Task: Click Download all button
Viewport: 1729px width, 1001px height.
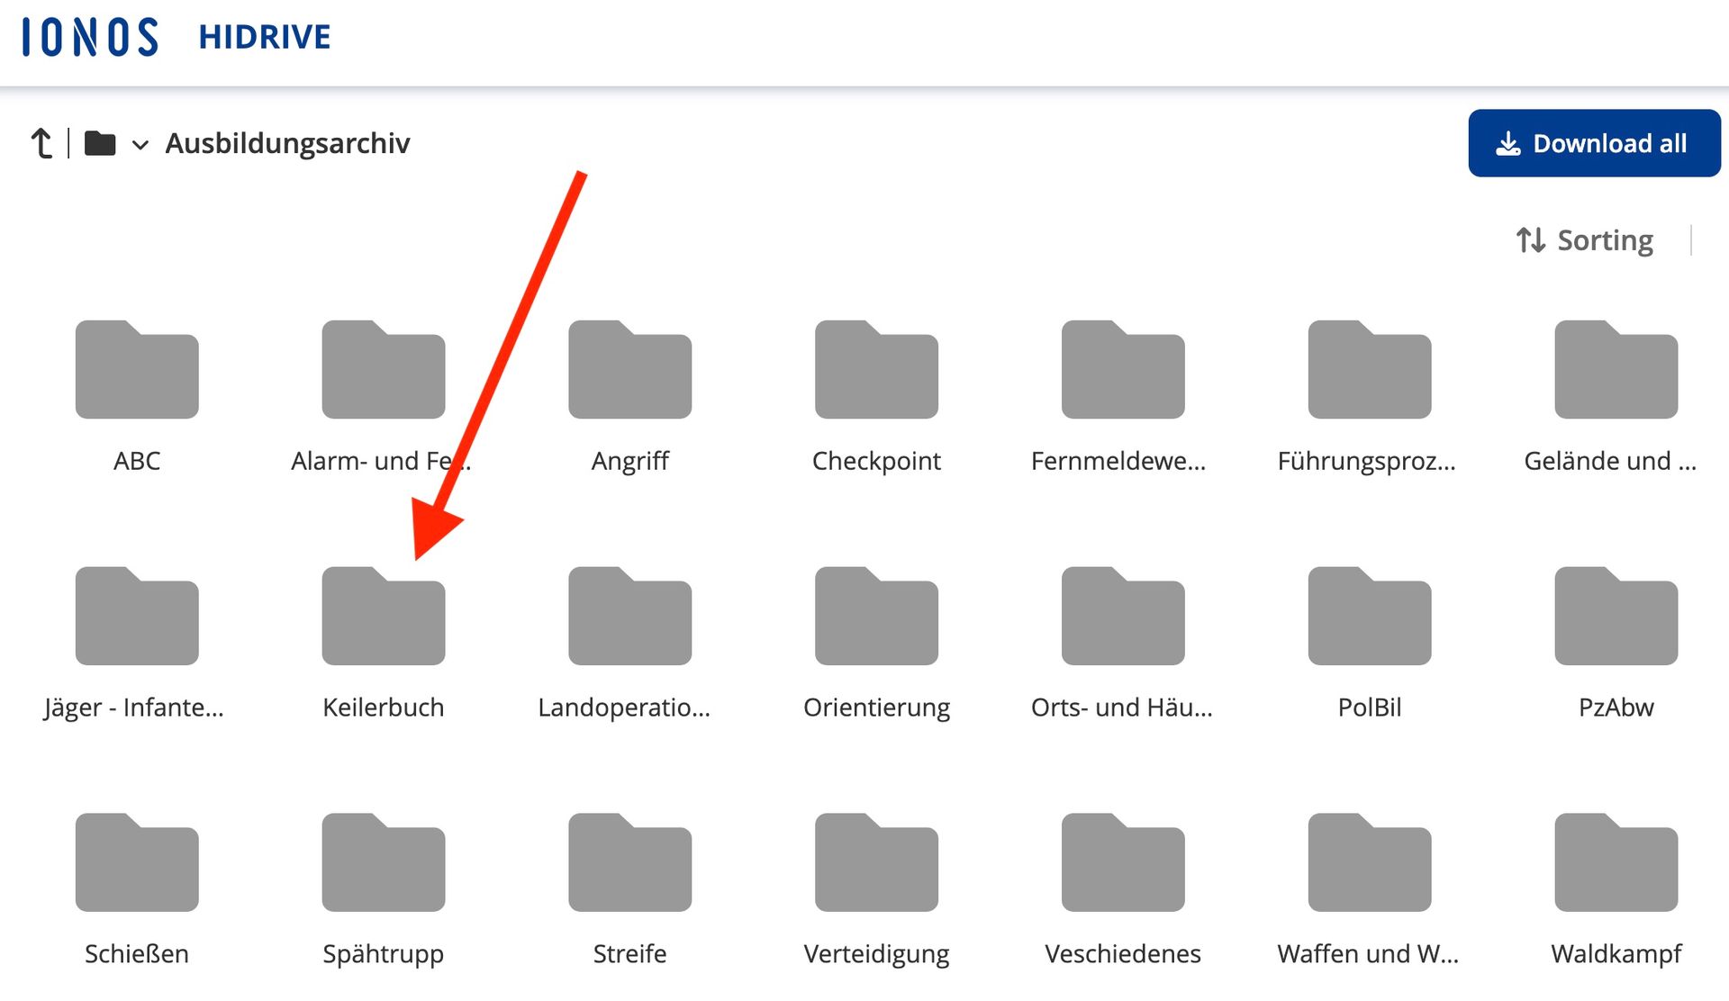Action: [x=1593, y=143]
